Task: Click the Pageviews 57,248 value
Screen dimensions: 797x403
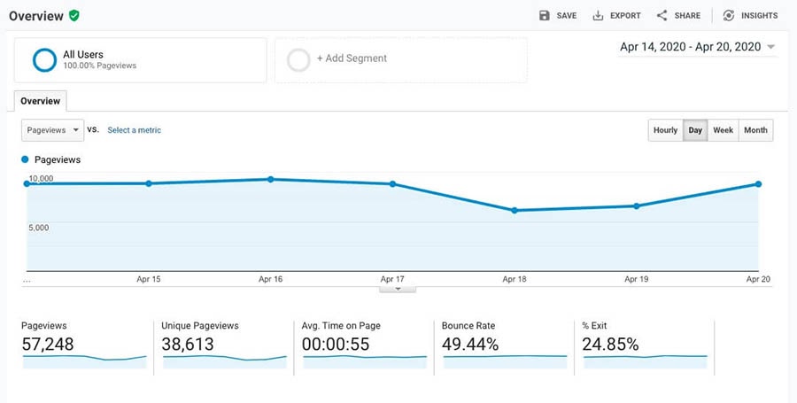Action: 47,344
